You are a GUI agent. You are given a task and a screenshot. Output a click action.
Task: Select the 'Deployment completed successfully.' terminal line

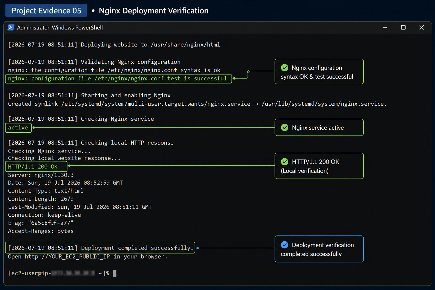101,248
